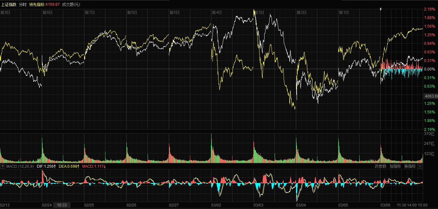Click the 03/06 date on time axis

pyautogui.click(x=386, y=205)
